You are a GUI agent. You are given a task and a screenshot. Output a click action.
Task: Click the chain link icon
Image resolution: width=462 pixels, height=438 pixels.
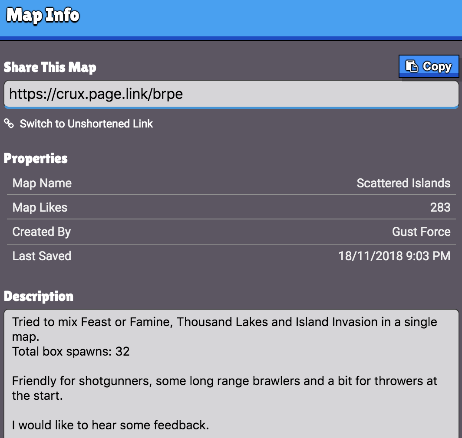click(9, 123)
